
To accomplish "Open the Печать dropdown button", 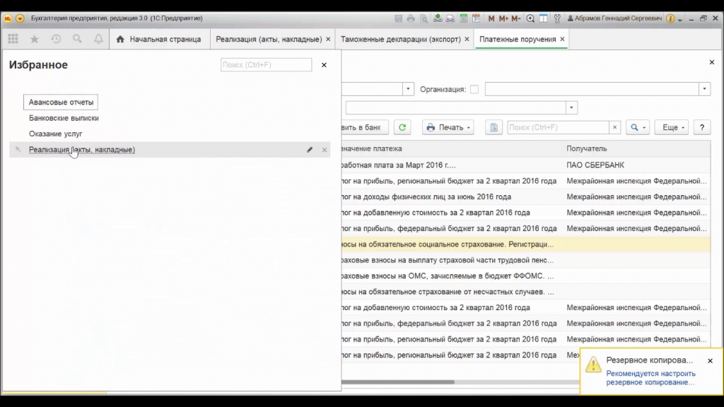I will pos(448,127).
